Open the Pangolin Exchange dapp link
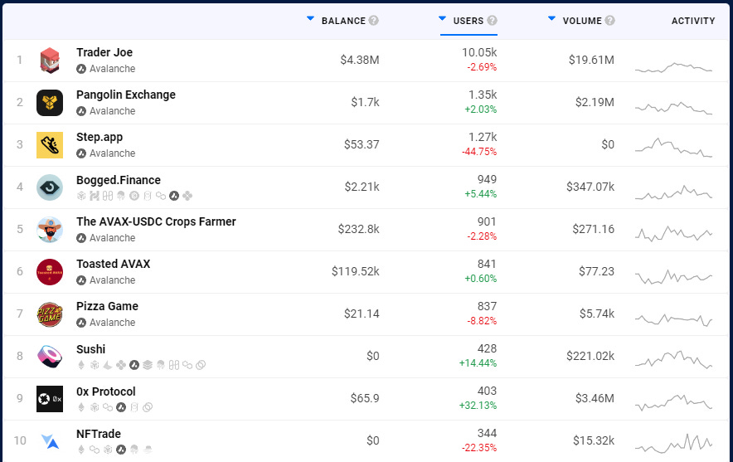This screenshot has width=733, height=462. (x=126, y=95)
